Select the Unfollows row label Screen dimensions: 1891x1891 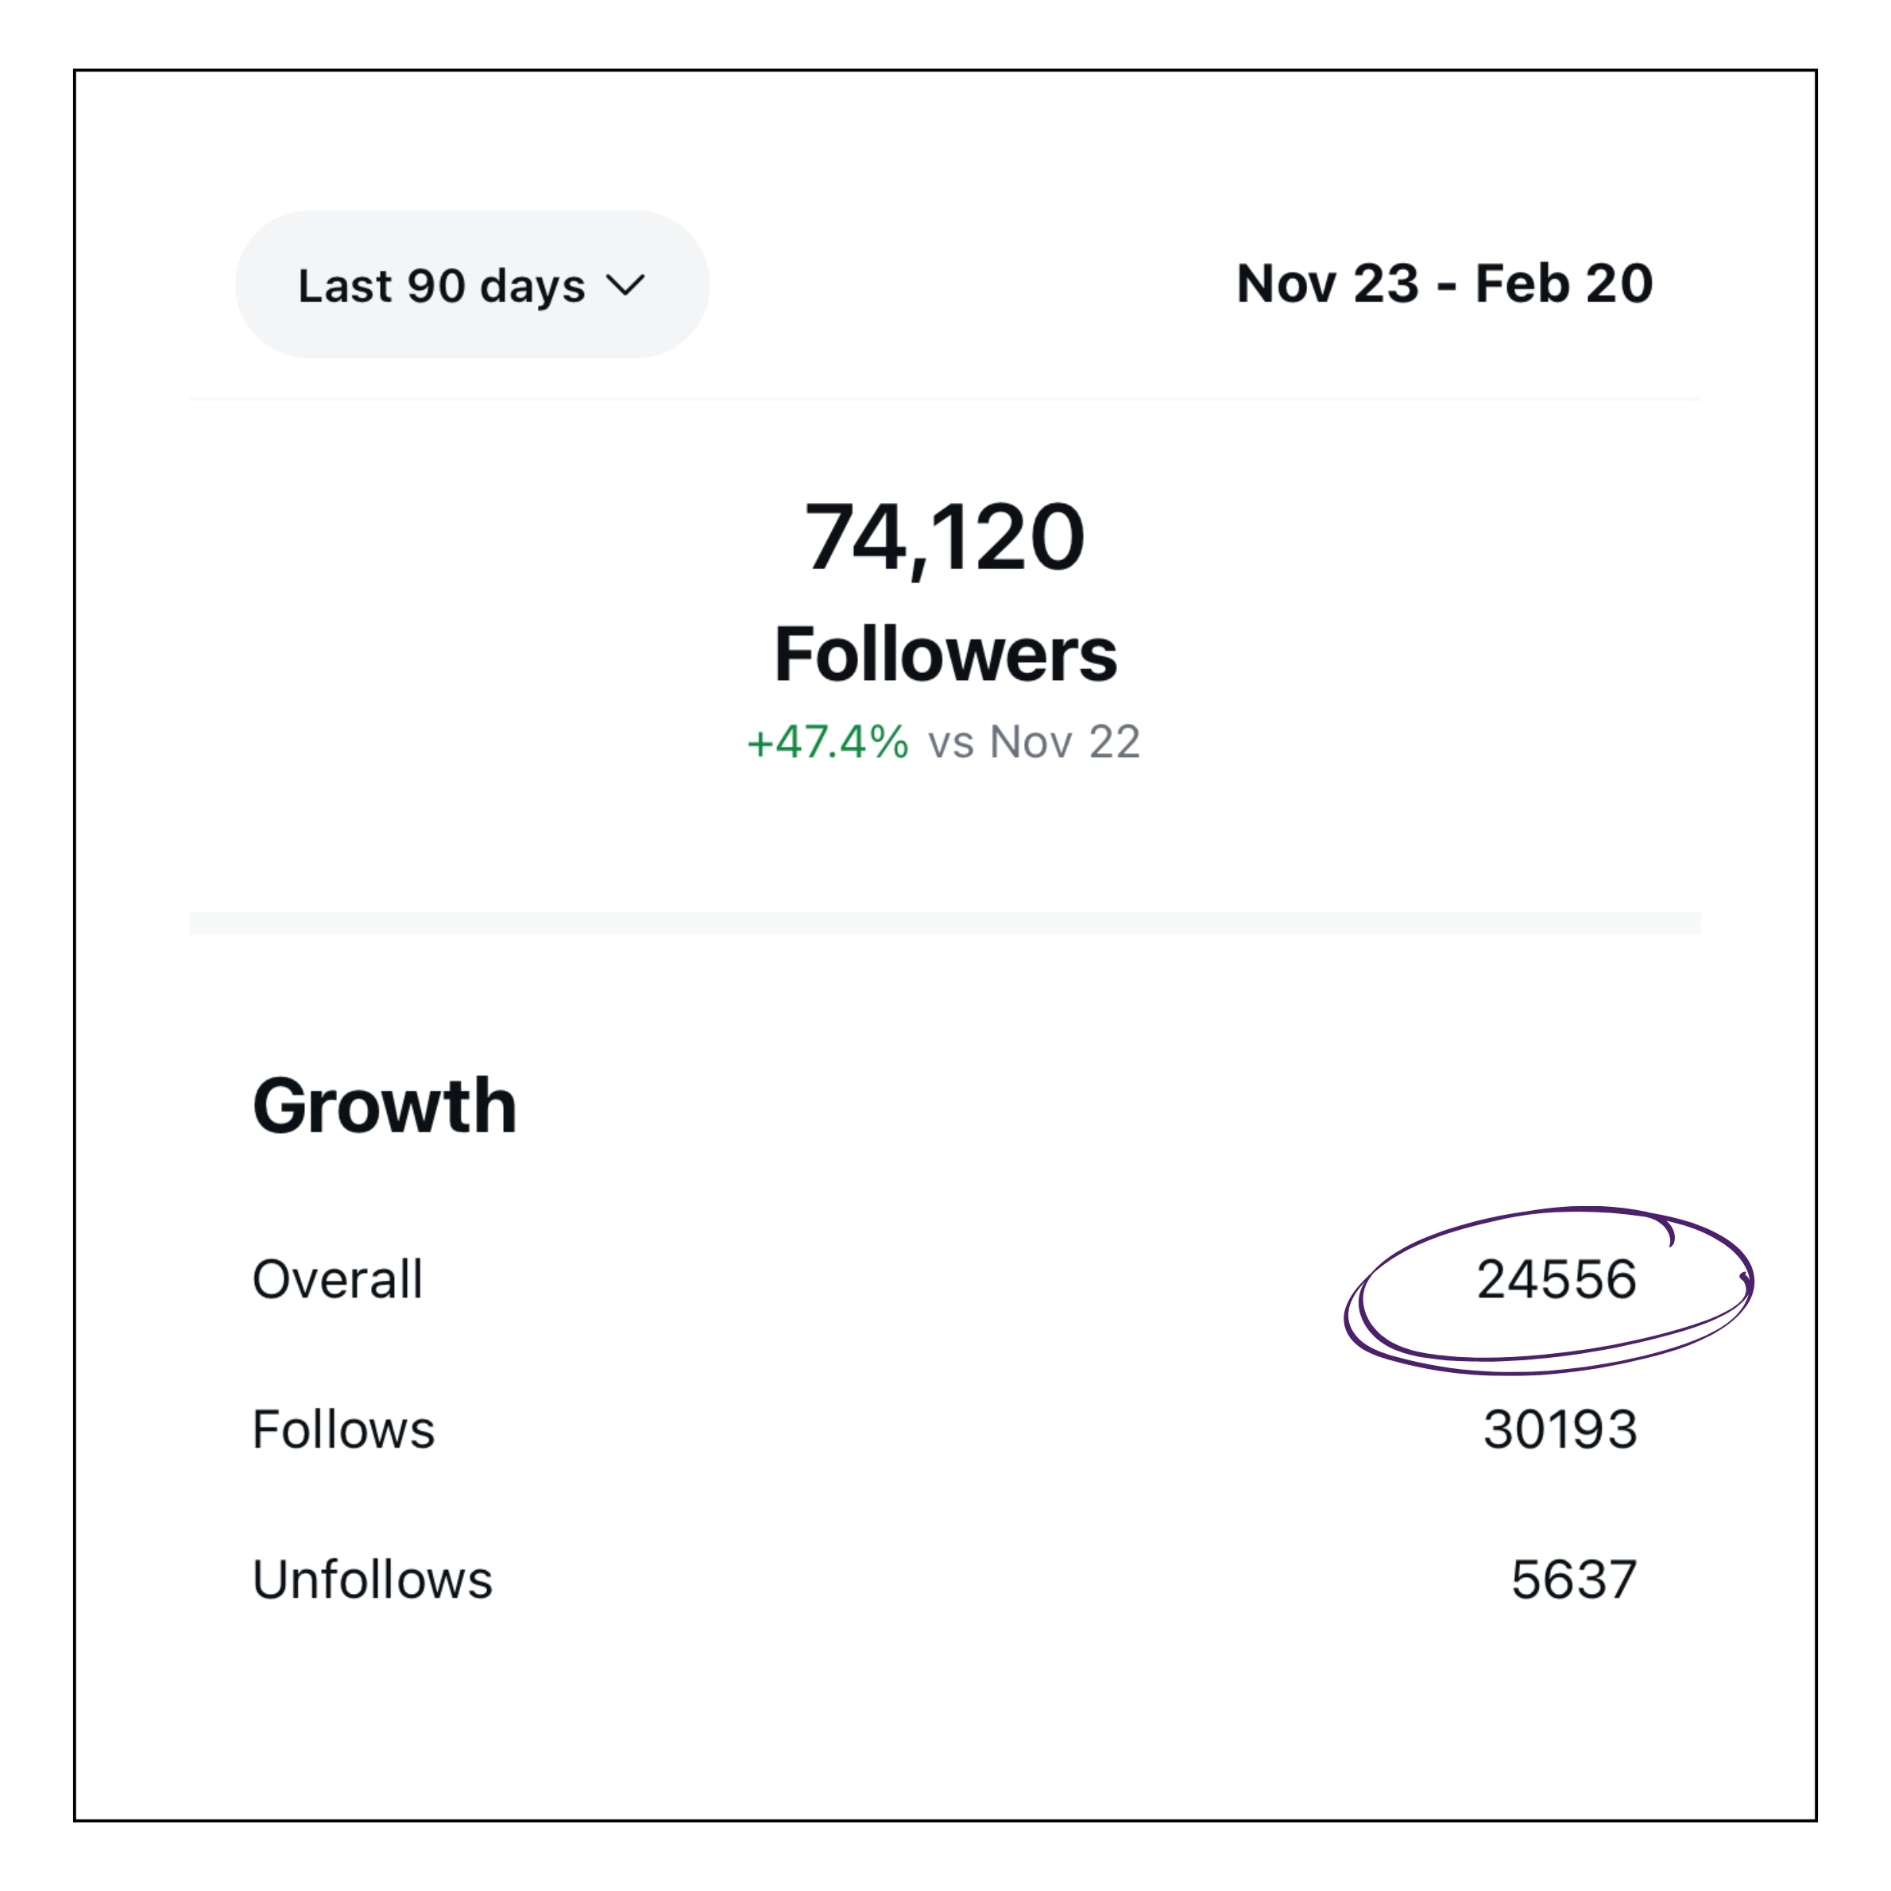tap(372, 1579)
